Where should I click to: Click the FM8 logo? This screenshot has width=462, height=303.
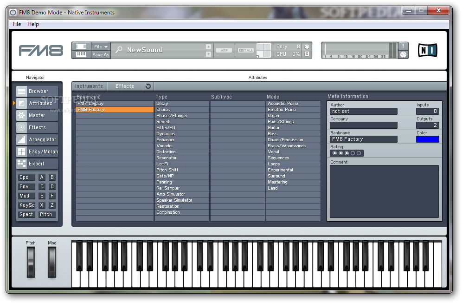(x=41, y=51)
